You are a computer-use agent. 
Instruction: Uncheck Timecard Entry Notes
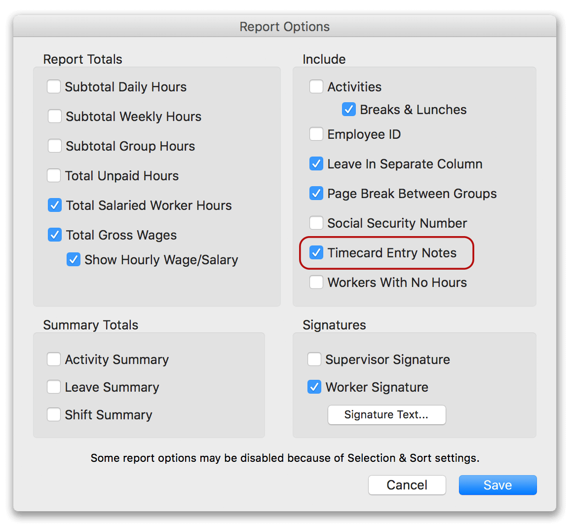pyautogui.click(x=316, y=252)
